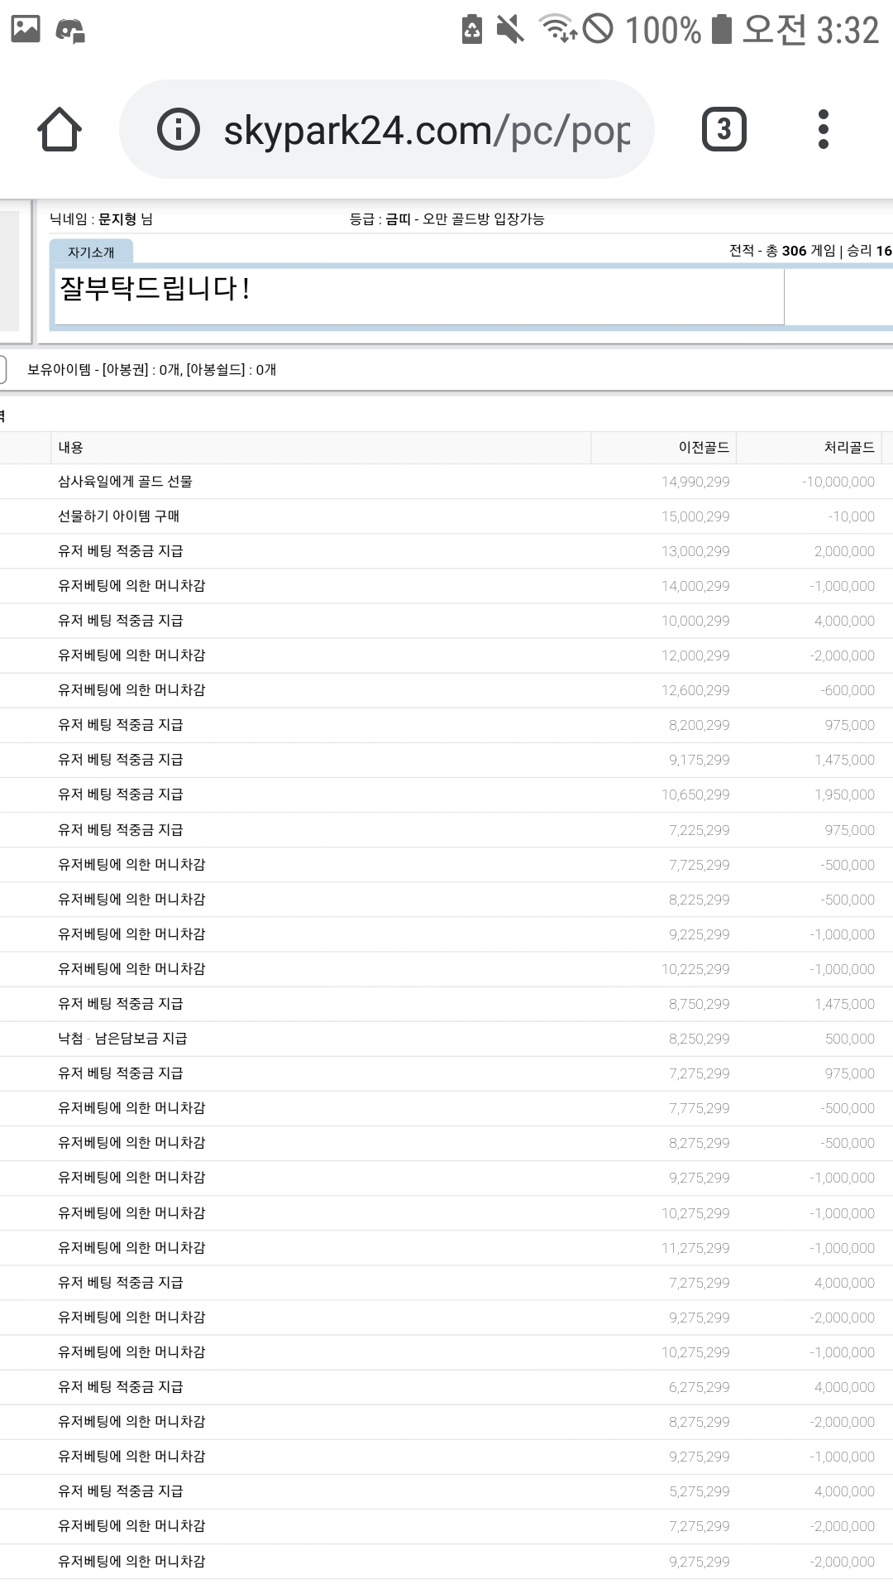Screen dimensions: 893x1589
Task: Select the 자기소개 tab
Action: pyautogui.click(x=91, y=252)
